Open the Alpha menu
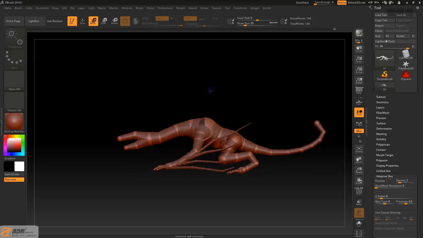 (8, 8)
